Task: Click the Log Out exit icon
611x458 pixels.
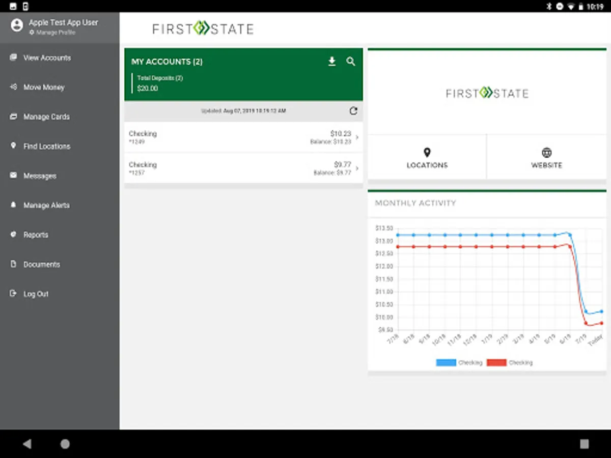Action: pyautogui.click(x=13, y=294)
